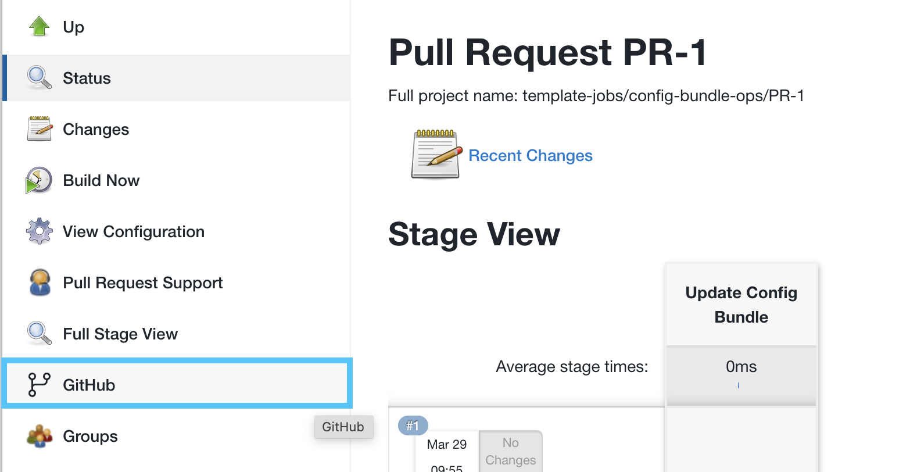Click the Pull Request Support person icon
The width and height of the screenshot is (910, 472).
pos(38,282)
